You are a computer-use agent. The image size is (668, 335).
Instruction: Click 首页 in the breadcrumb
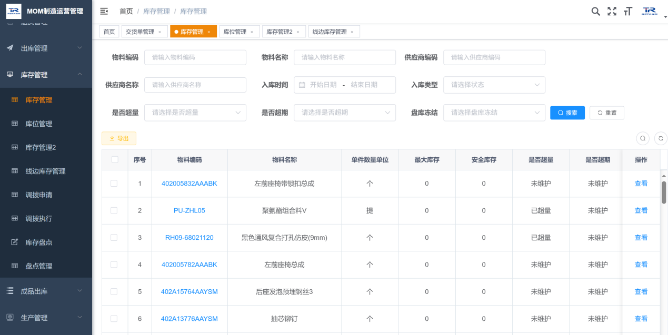126,11
